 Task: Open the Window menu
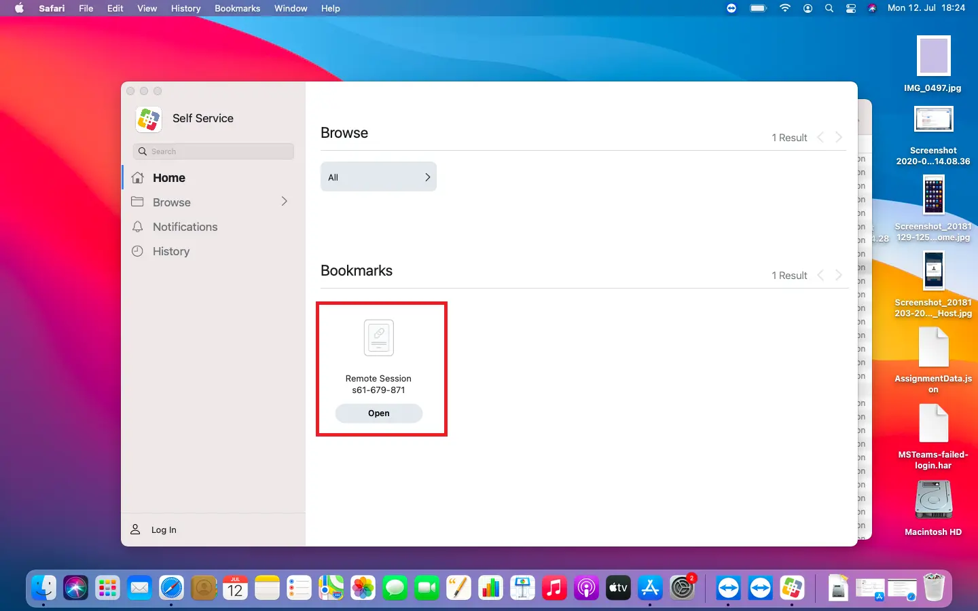point(291,8)
